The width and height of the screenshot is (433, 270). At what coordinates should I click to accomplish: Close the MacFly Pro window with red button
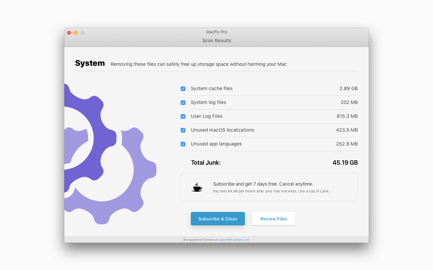point(69,33)
